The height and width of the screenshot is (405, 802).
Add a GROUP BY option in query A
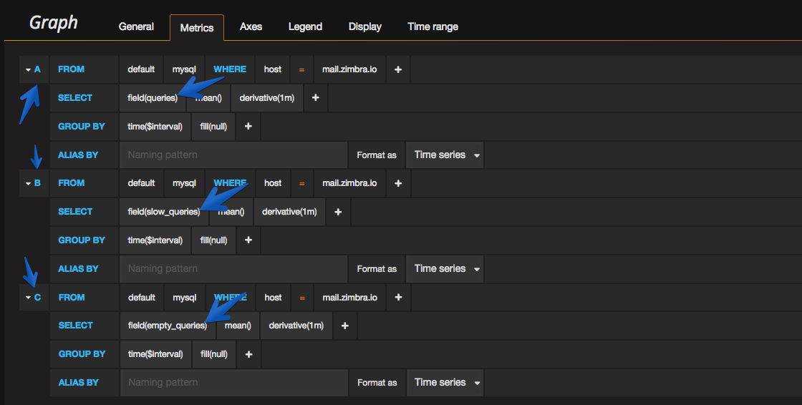pos(248,127)
